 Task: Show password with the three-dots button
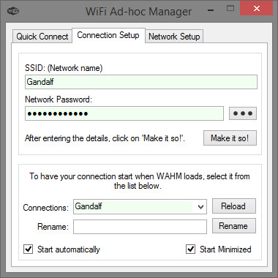coord(243,113)
